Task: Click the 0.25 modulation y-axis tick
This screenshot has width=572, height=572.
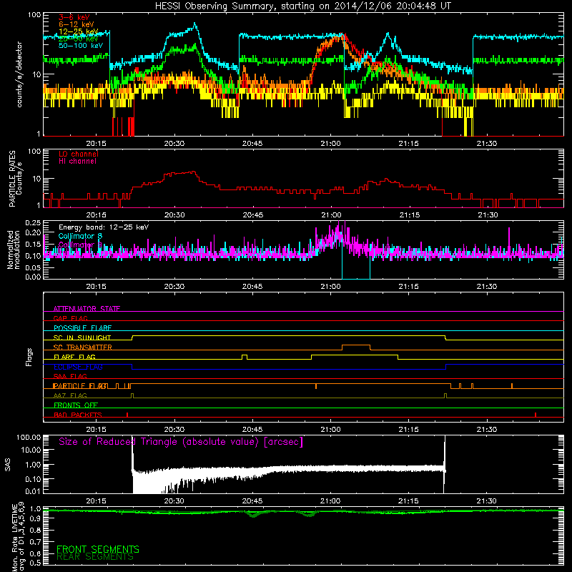Action: [x=34, y=223]
